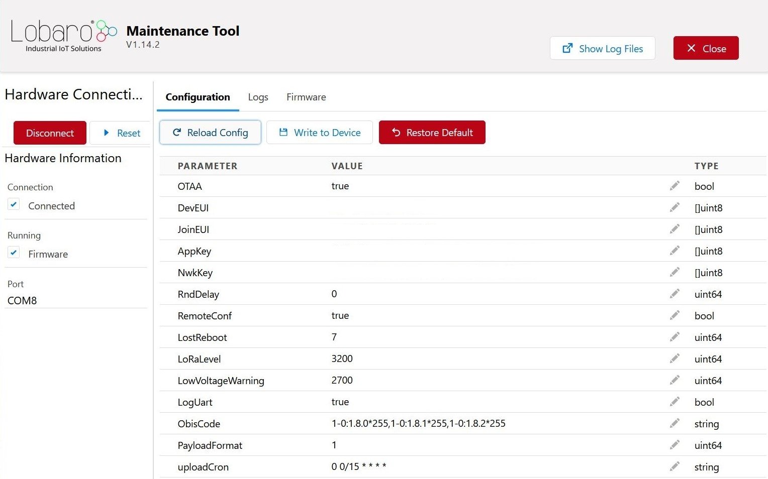
Task: Click the LostReboot parameter name
Action: click(202, 337)
